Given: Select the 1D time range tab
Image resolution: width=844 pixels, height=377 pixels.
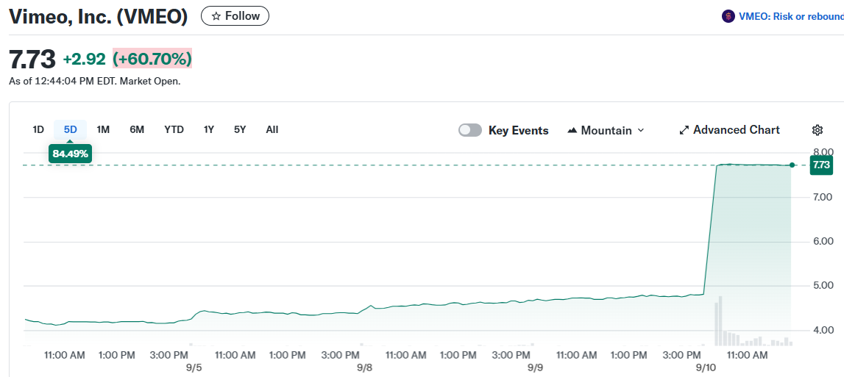Looking at the screenshot, I should tap(38, 129).
